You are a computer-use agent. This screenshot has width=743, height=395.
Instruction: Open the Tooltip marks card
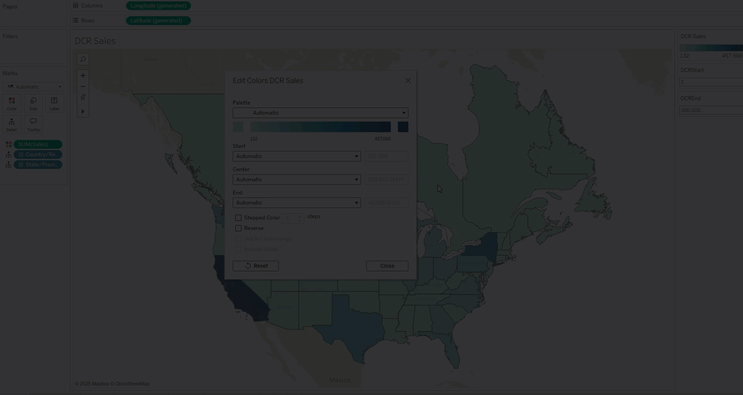(x=33, y=124)
